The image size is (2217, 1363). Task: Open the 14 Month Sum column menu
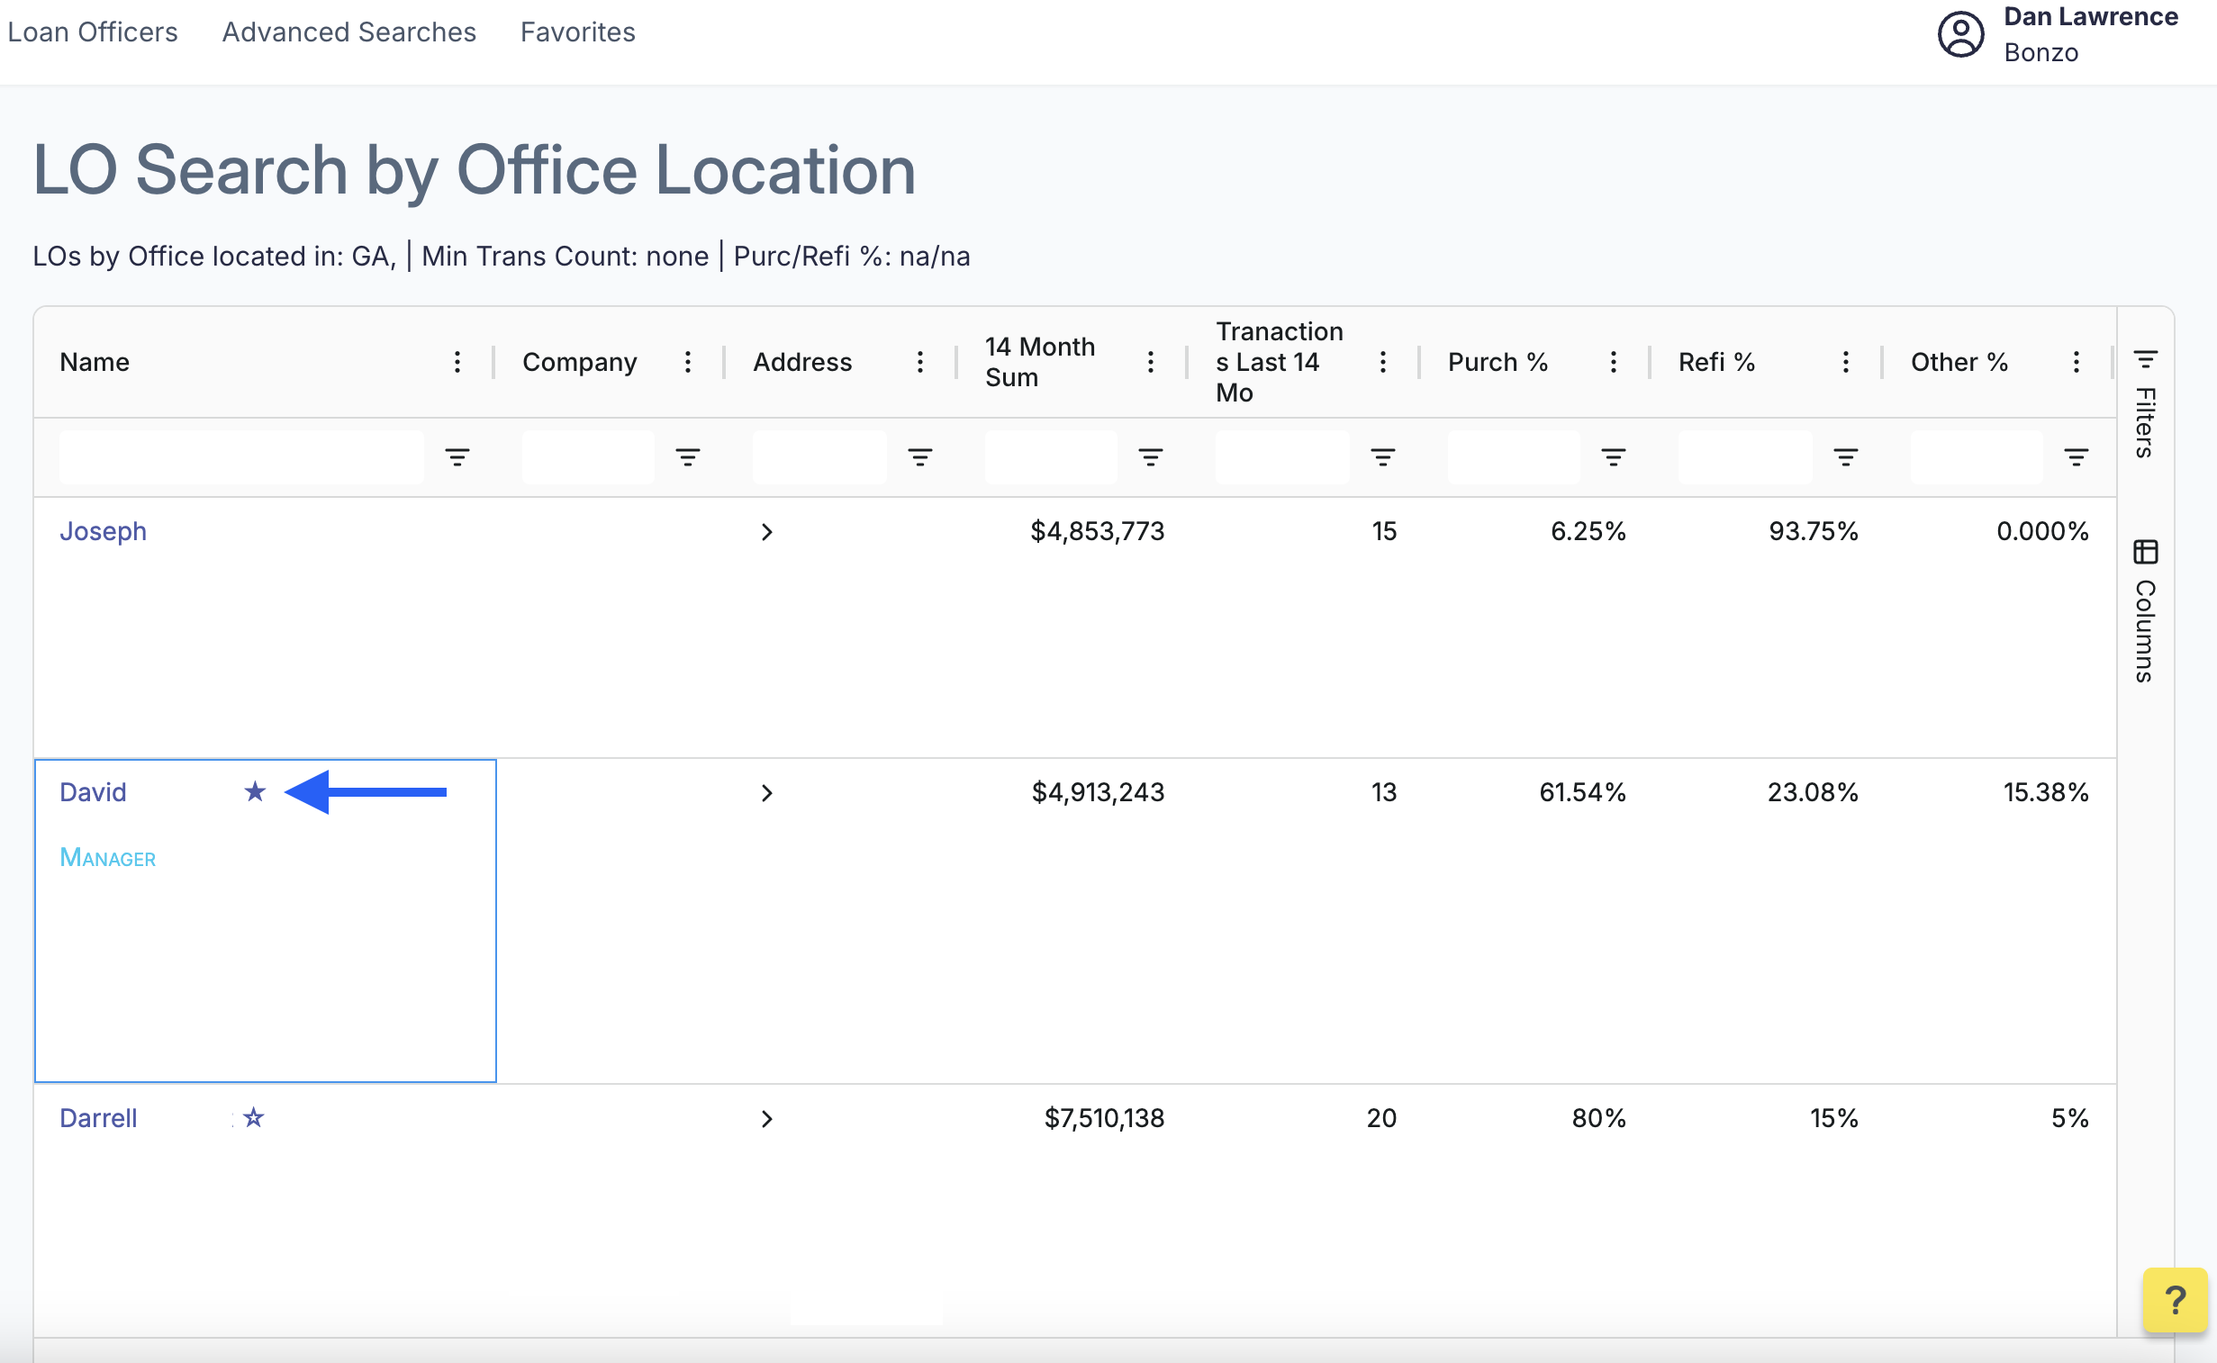click(1151, 363)
